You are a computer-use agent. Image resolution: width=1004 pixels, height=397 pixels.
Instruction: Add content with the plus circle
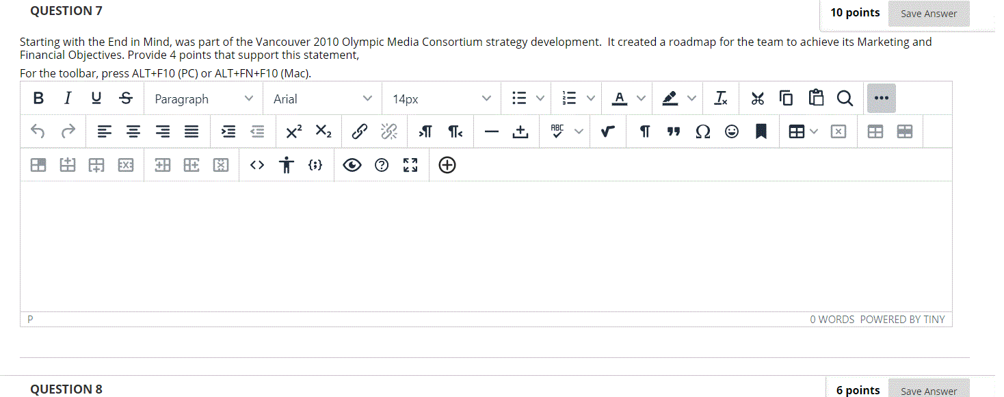coord(447,165)
